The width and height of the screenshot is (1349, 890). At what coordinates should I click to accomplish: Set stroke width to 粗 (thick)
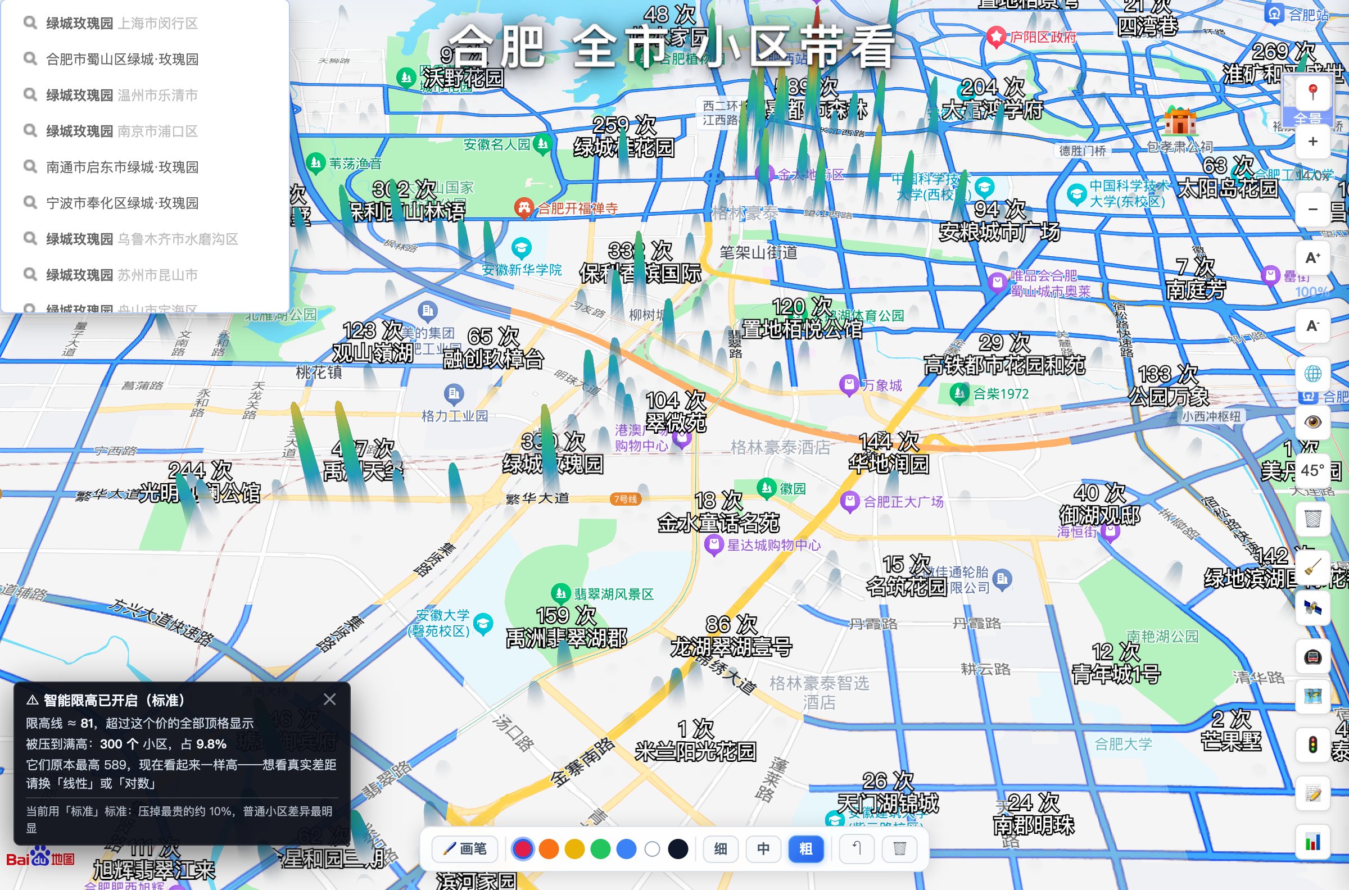(805, 848)
